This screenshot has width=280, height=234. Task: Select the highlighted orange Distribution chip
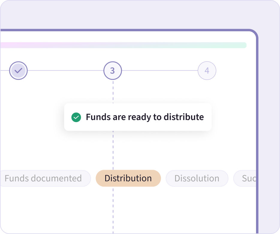click(128, 178)
